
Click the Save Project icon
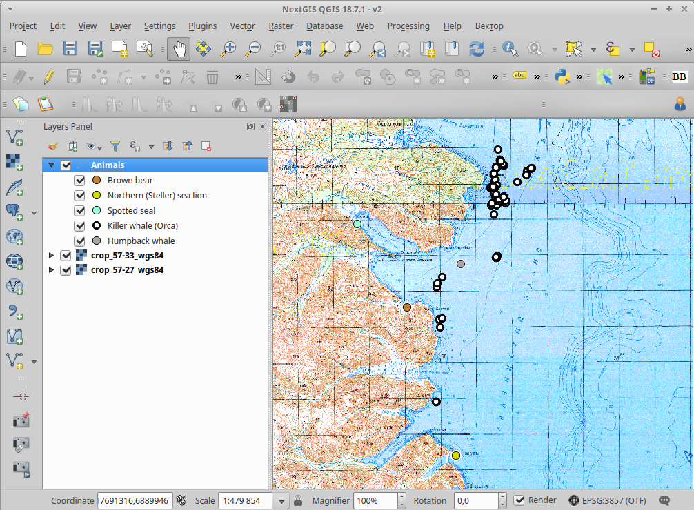point(70,49)
